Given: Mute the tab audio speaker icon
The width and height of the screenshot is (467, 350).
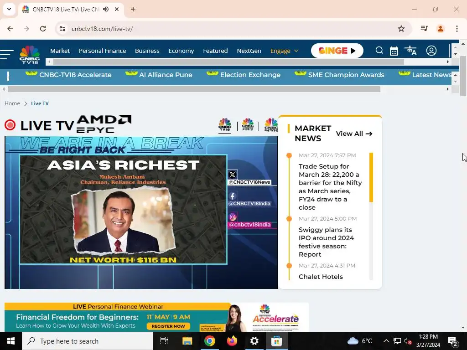Looking at the screenshot, I should 106,9.
